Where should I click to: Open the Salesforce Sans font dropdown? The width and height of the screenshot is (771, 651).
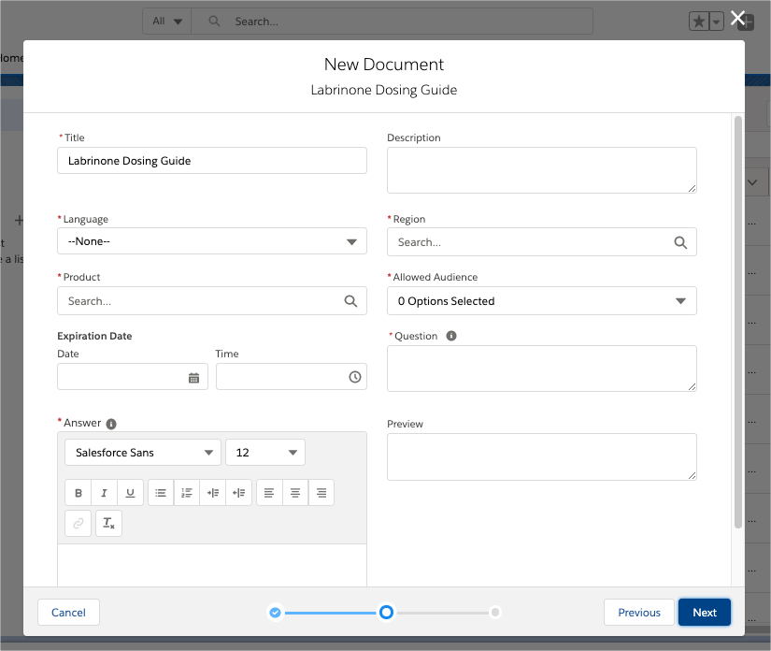point(143,453)
